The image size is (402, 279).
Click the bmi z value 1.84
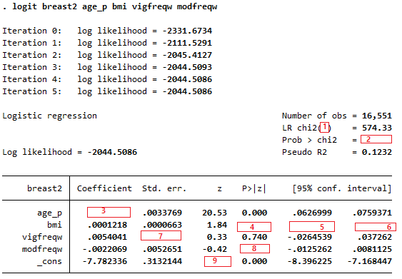[x=217, y=225]
